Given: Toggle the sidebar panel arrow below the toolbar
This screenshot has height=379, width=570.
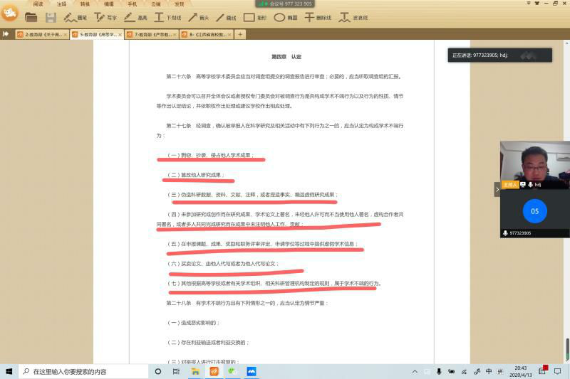Looking at the screenshot, I should [x=6, y=34].
